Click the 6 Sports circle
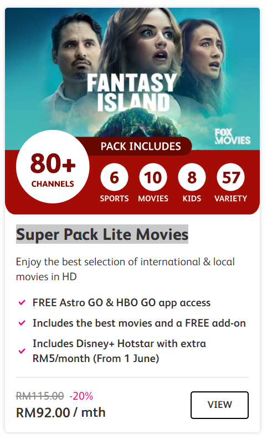 point(114,177)
